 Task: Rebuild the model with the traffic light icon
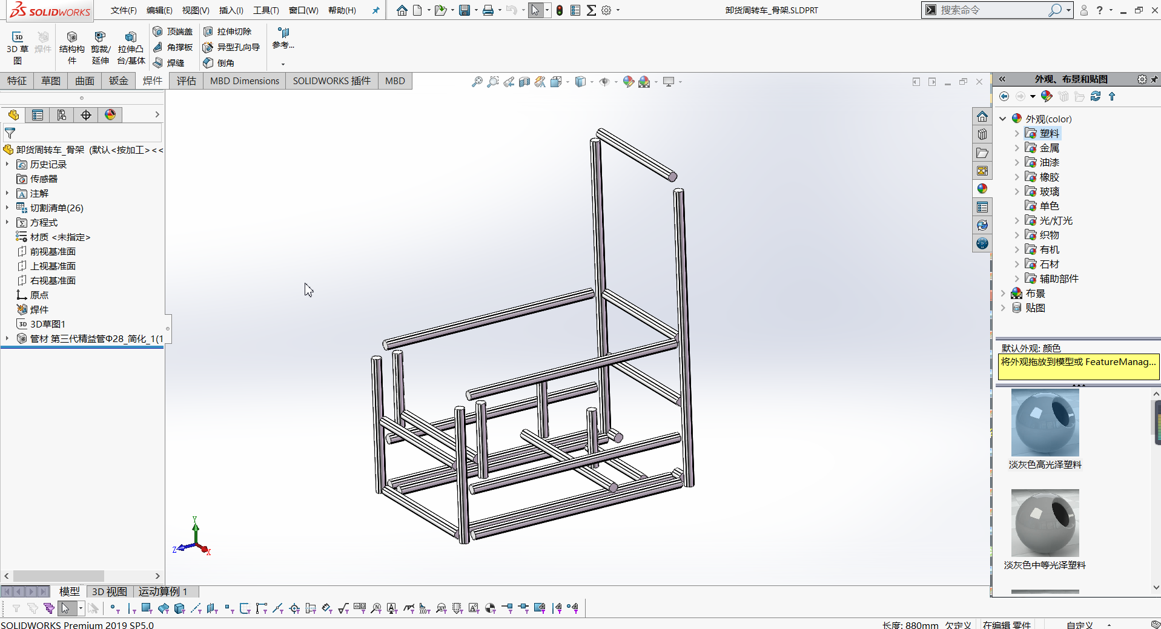pyautogui.click(x=560, y=10)
